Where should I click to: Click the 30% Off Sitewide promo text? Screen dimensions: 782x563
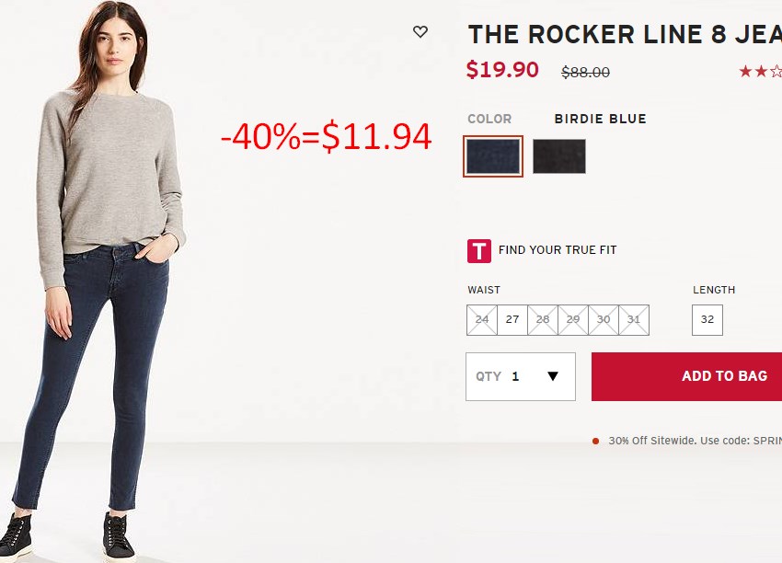tap(695, 441)
